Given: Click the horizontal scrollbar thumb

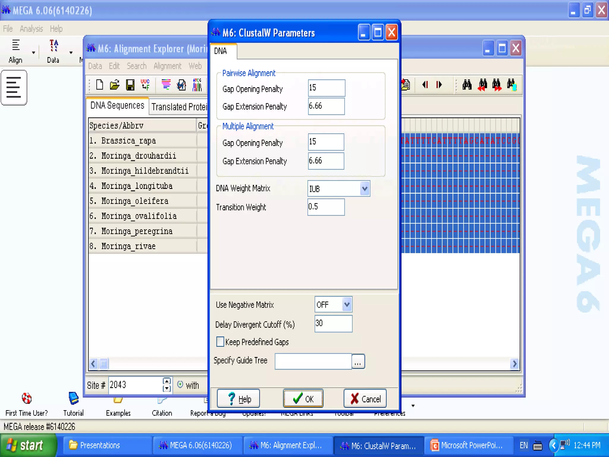Looking at the screenshot, I should [103, 364].
